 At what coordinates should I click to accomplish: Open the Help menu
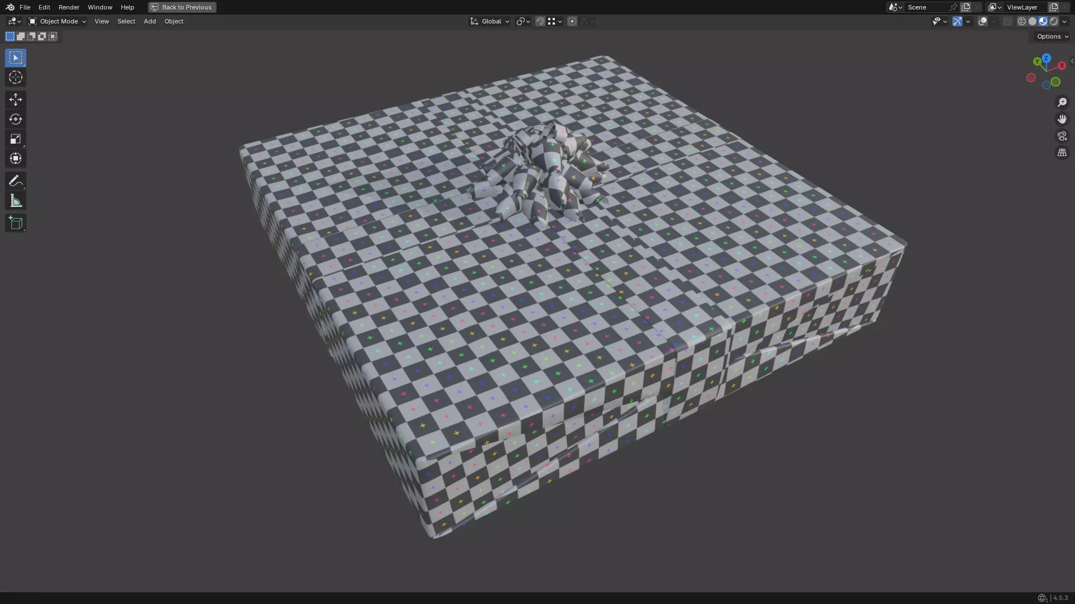pyautogui.click(x=127, y=7)
